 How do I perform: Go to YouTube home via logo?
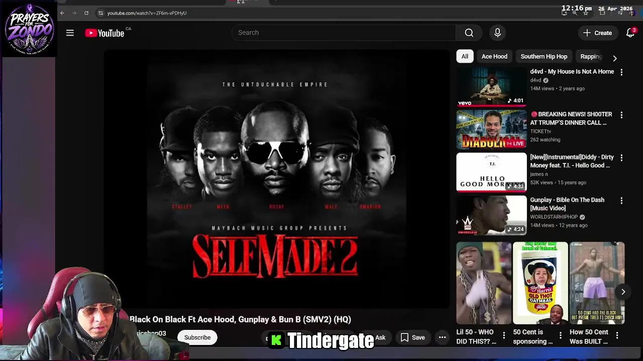coord(104,33)
